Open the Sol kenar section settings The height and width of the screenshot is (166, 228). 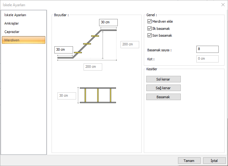coord(163,79)
